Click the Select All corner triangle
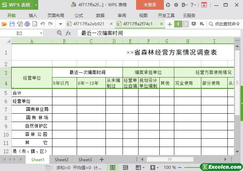The width and height of the screenshot is (243, 171). [9, 41]
